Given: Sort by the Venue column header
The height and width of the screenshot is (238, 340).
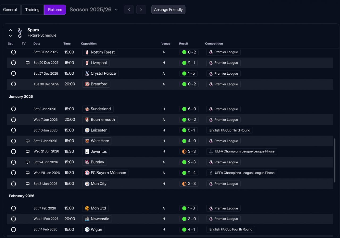Looking at the screenshot, I should 166,44.
